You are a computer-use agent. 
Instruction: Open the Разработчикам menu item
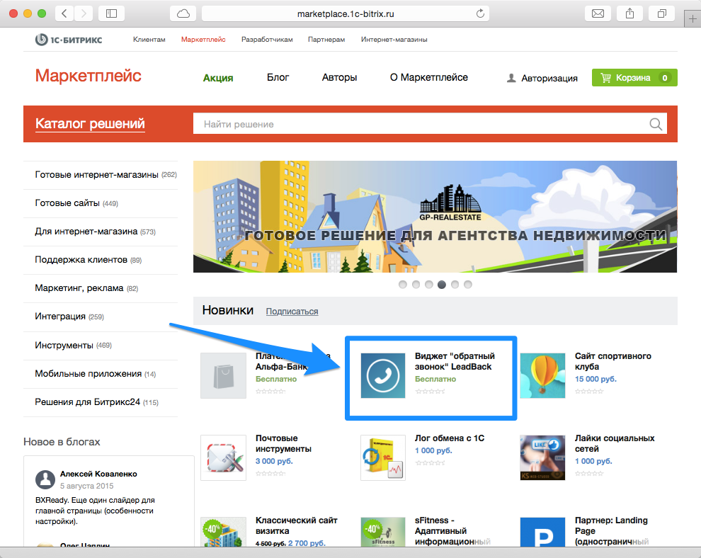(267, 40)
